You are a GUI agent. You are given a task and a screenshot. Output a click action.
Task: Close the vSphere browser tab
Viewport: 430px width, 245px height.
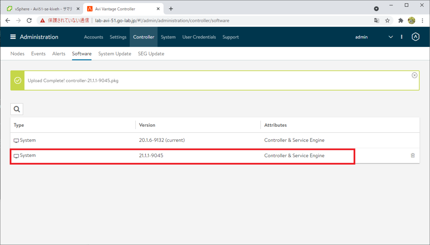(x=78, y=9)
